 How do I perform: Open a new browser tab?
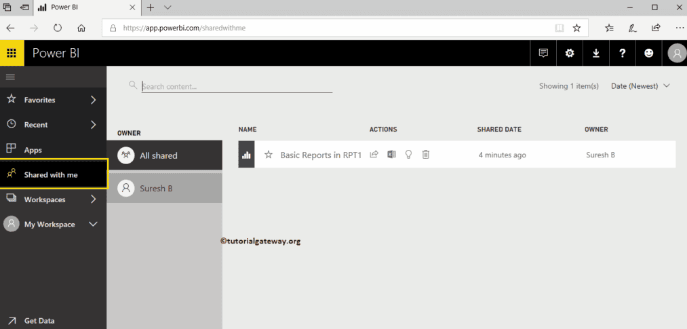(151, 7)
